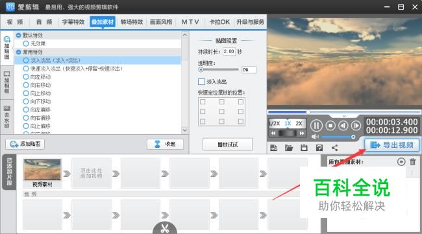Select the 视频素材 clip thumbnail
The width and height of the screenshot is (422, 234).
coord(42,170)
